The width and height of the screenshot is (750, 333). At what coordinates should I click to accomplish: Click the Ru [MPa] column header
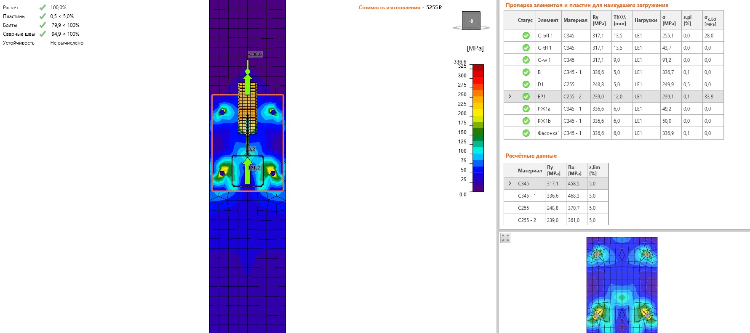pos(577,170)
